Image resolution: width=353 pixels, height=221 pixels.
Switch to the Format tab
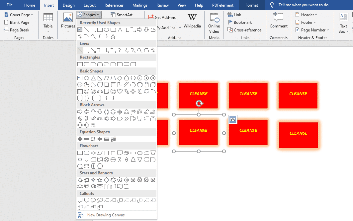pyautogui.click(x=251, y=5)
